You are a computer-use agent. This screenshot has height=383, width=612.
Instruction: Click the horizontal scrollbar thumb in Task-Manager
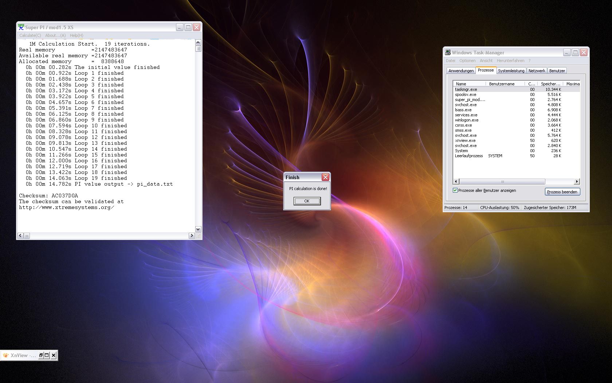point(502,182)
